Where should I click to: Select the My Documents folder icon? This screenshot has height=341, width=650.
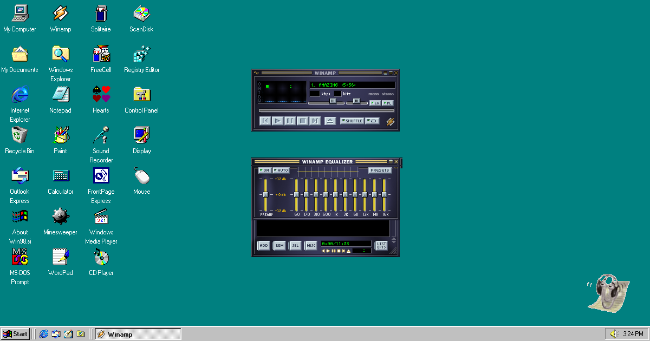coord(19,60)
